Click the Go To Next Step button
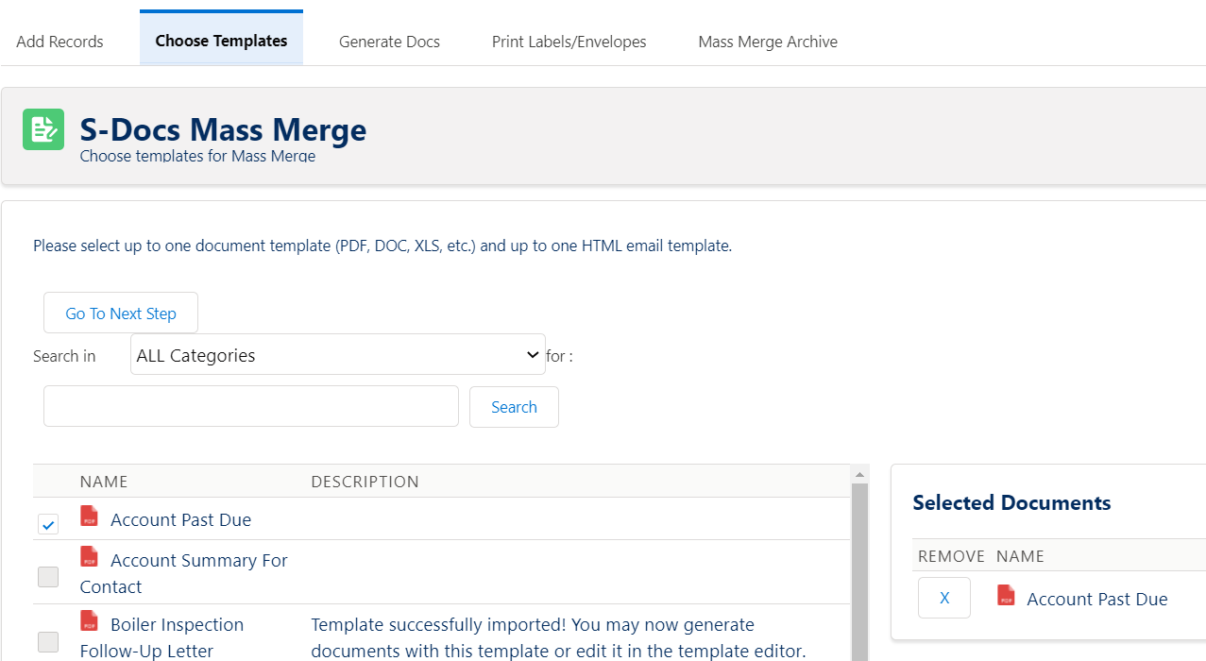The image size is (1206, 661). [121, 314]
